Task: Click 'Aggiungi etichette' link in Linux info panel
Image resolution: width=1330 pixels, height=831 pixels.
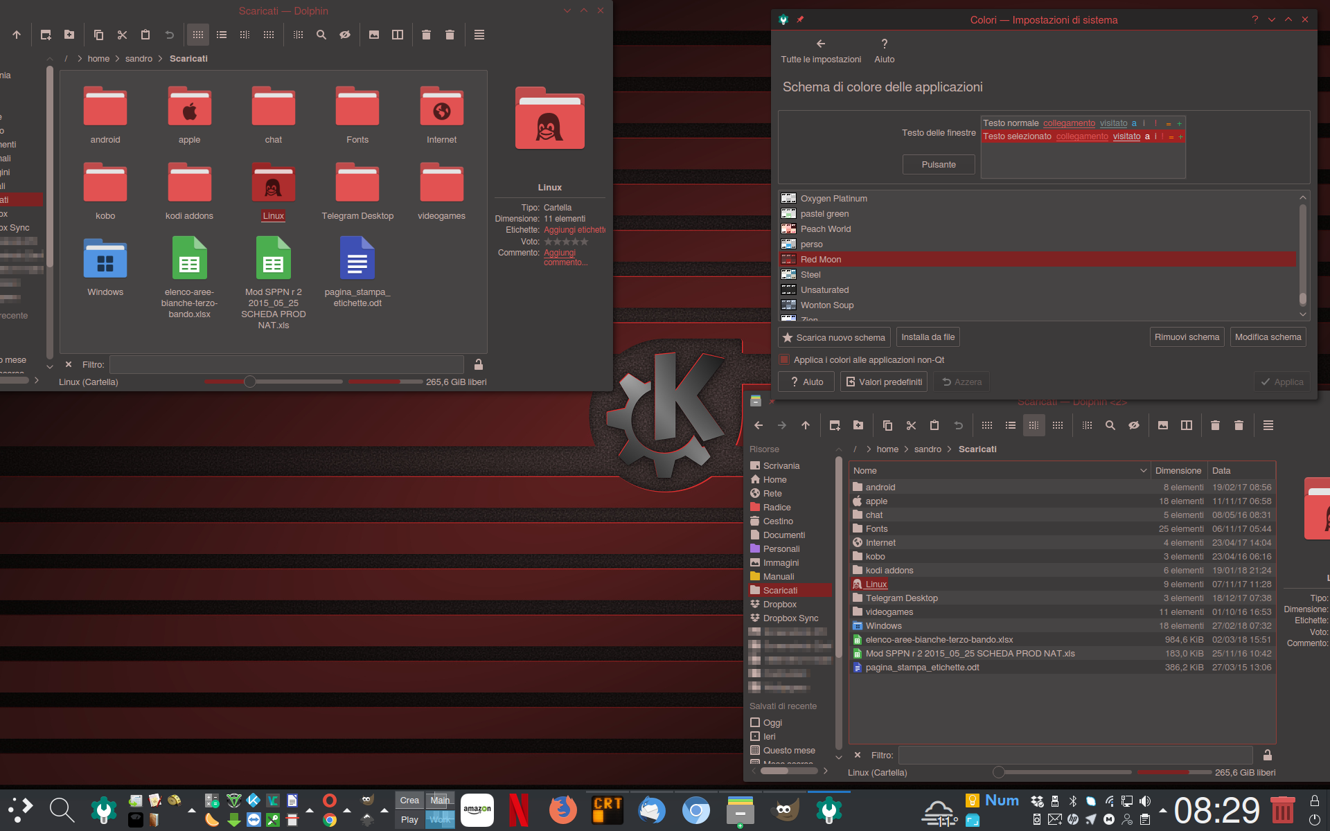Action: point(574,230)
